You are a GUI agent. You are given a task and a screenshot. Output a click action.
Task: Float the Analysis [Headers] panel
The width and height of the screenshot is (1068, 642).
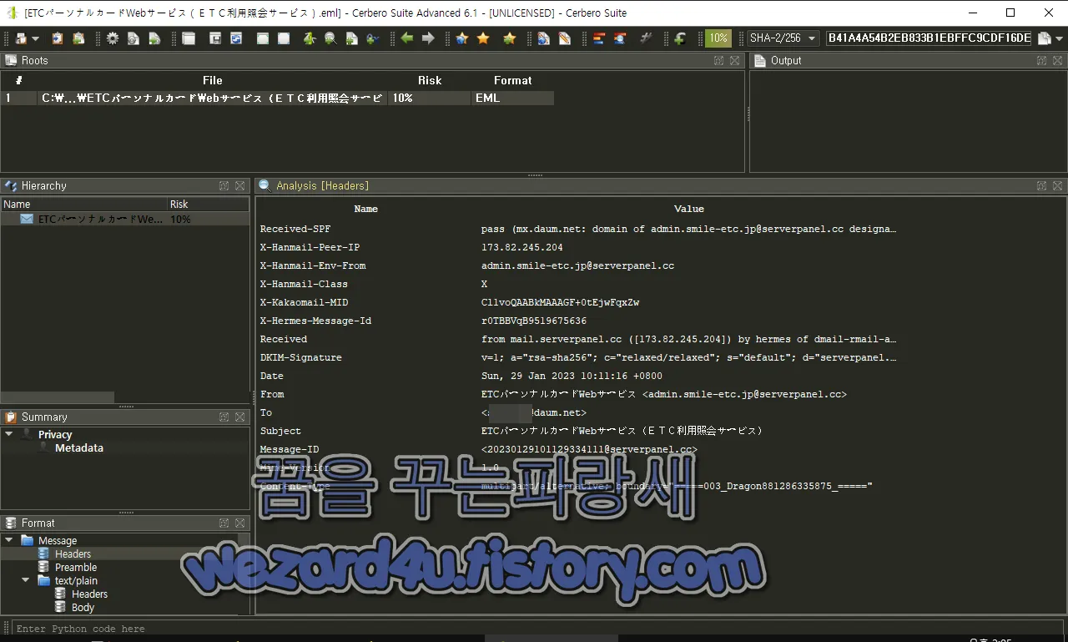(1042, 185)
